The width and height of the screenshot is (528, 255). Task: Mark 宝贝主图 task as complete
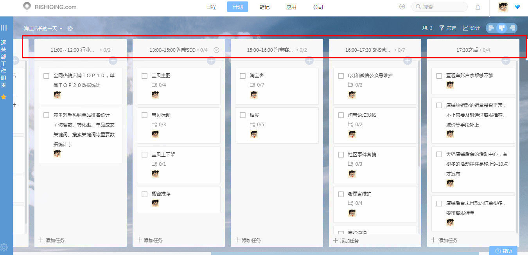[x=144, y=75]
